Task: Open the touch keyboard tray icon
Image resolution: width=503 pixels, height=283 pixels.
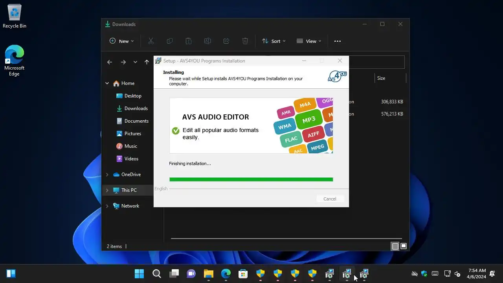Action: (x=435, y=274)
